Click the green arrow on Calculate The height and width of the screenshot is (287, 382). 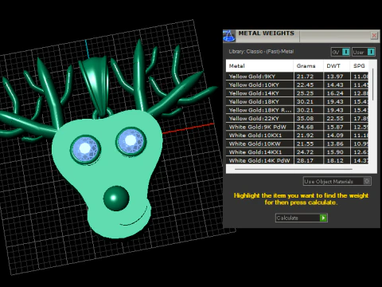coord(323,218)
